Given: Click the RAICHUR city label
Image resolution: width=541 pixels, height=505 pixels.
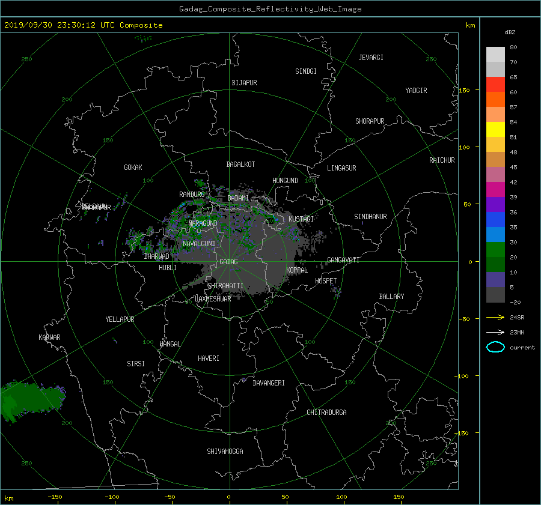Looking at the screenshot, I should (x=442, y=160).
